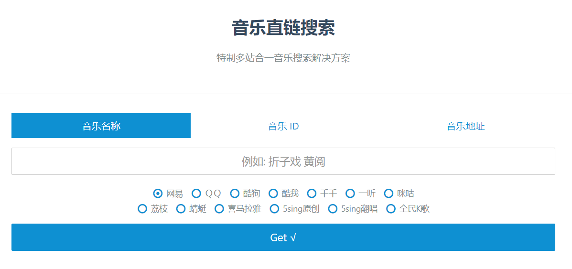572x269 pixels.
Task: Choose 酷狗 as the music source
Action: (235, 193)
